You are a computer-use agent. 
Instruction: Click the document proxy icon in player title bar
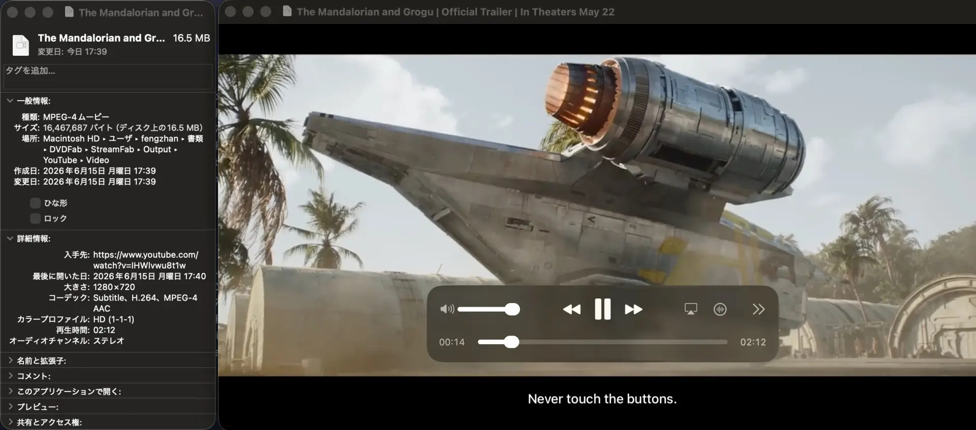pos(287,11)
